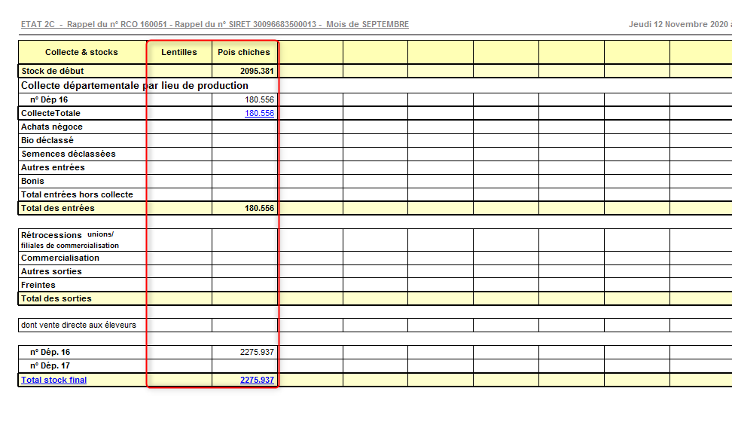The image size is (732, 431).
Task: Select the Commercialisation row label
Action: (x=60, y=258)
